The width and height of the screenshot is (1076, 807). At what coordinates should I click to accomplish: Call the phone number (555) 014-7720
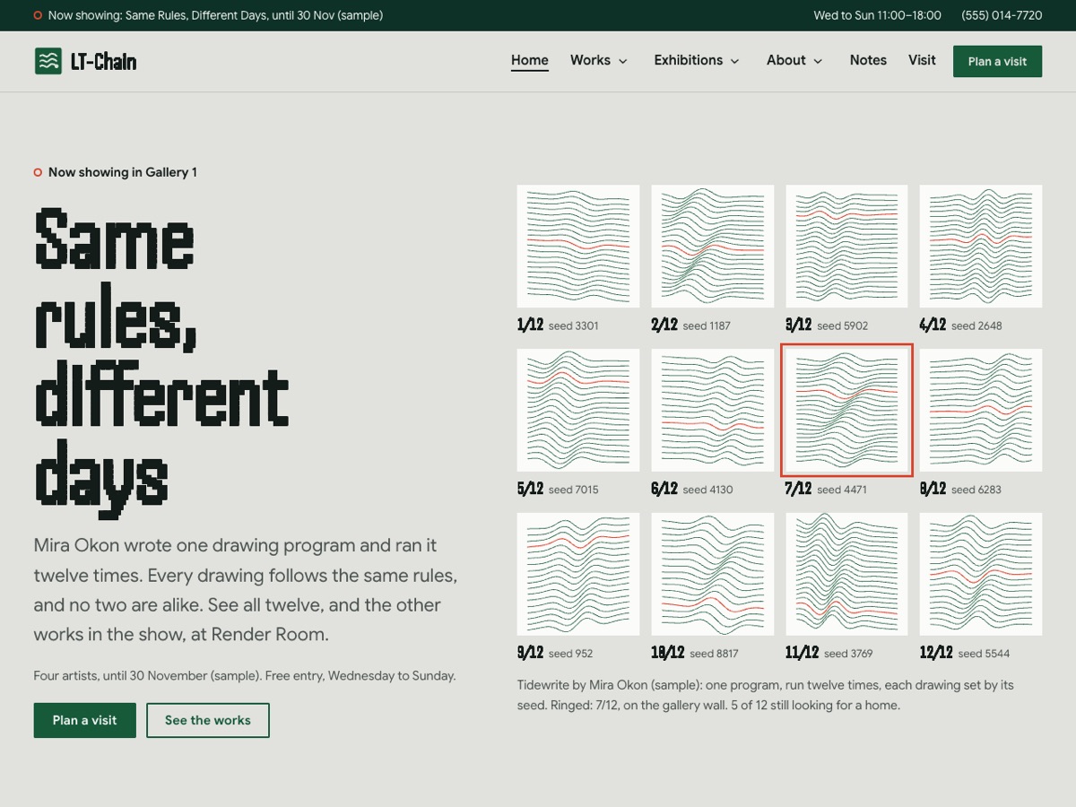[1002, 15]
